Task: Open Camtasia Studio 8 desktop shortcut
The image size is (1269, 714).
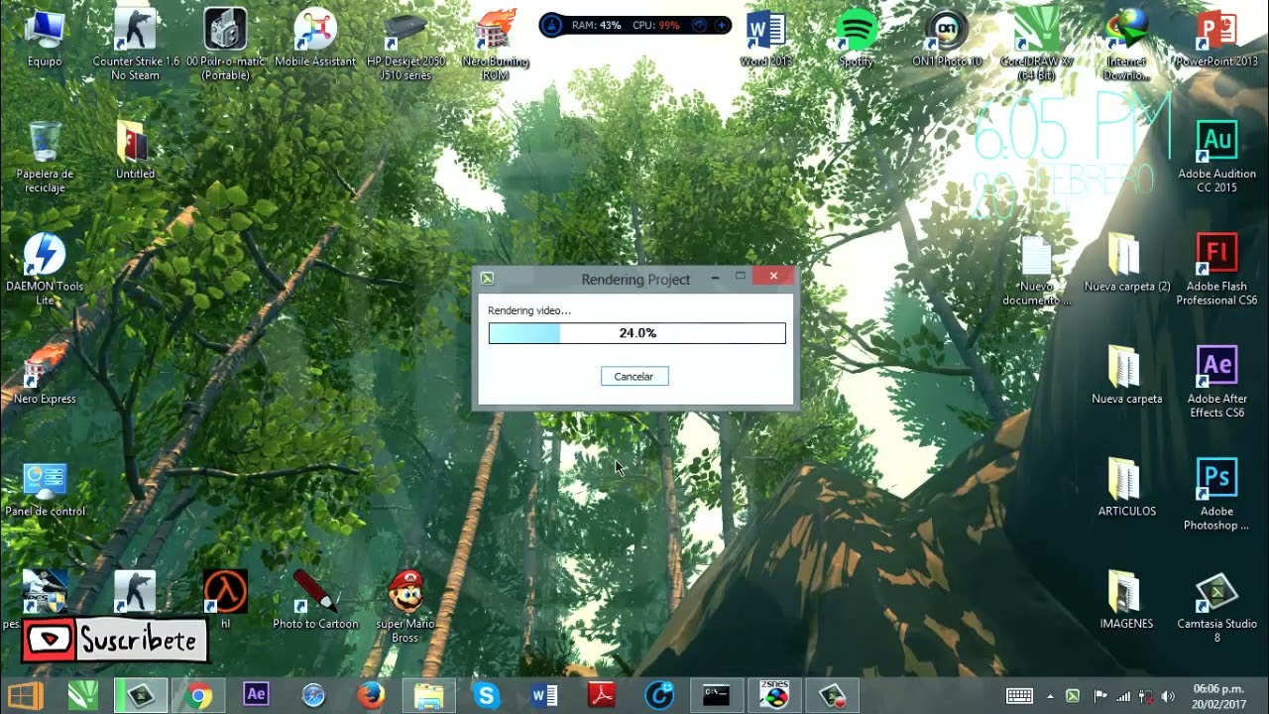Action: (x=1216, y=595)
